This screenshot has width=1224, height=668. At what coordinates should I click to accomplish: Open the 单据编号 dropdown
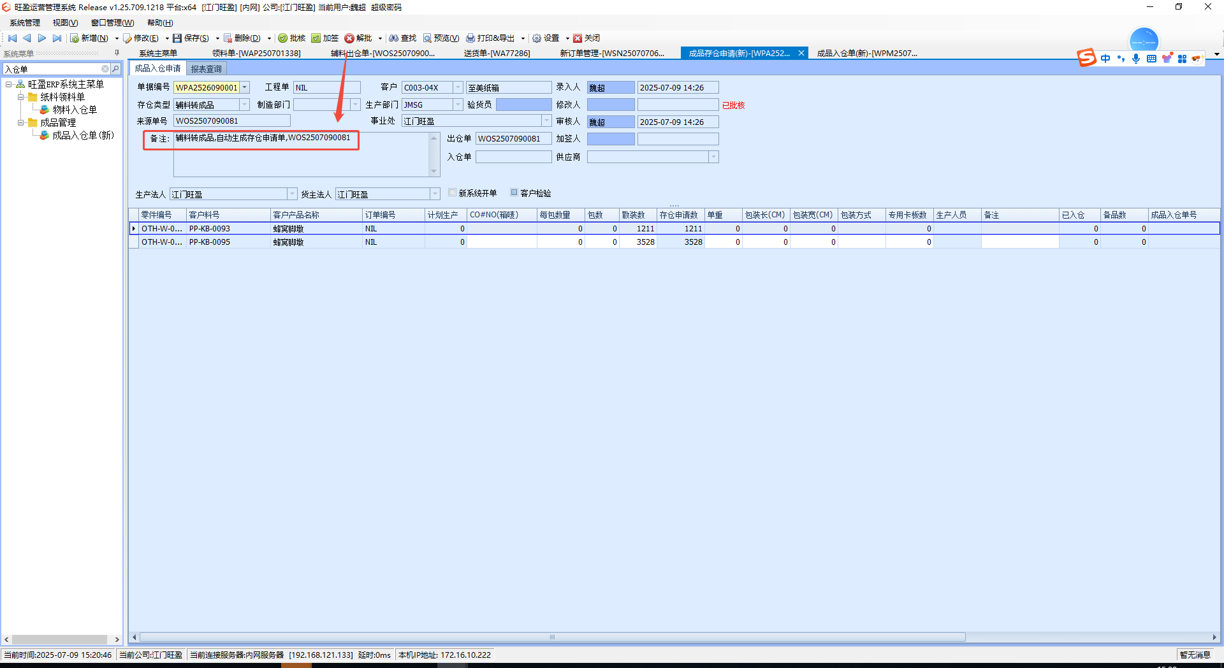(x=245, y=87)
